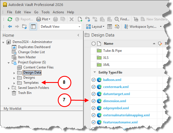Viewport: 173px width, 133px height.
Task: Select the centermark.xml file
Action: point(116,87)
